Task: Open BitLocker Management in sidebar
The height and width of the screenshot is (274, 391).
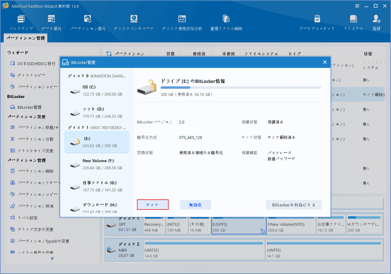Action: [26, 107]
